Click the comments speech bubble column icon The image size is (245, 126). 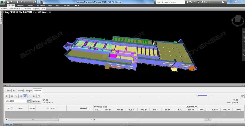[x=12, y=108]
